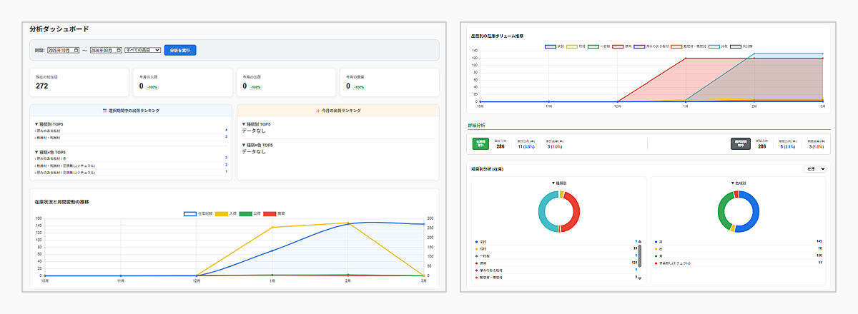Open the end date calendar picker icon
The height and width of the screenshot is (314, 858).
(x=119, y=50)
